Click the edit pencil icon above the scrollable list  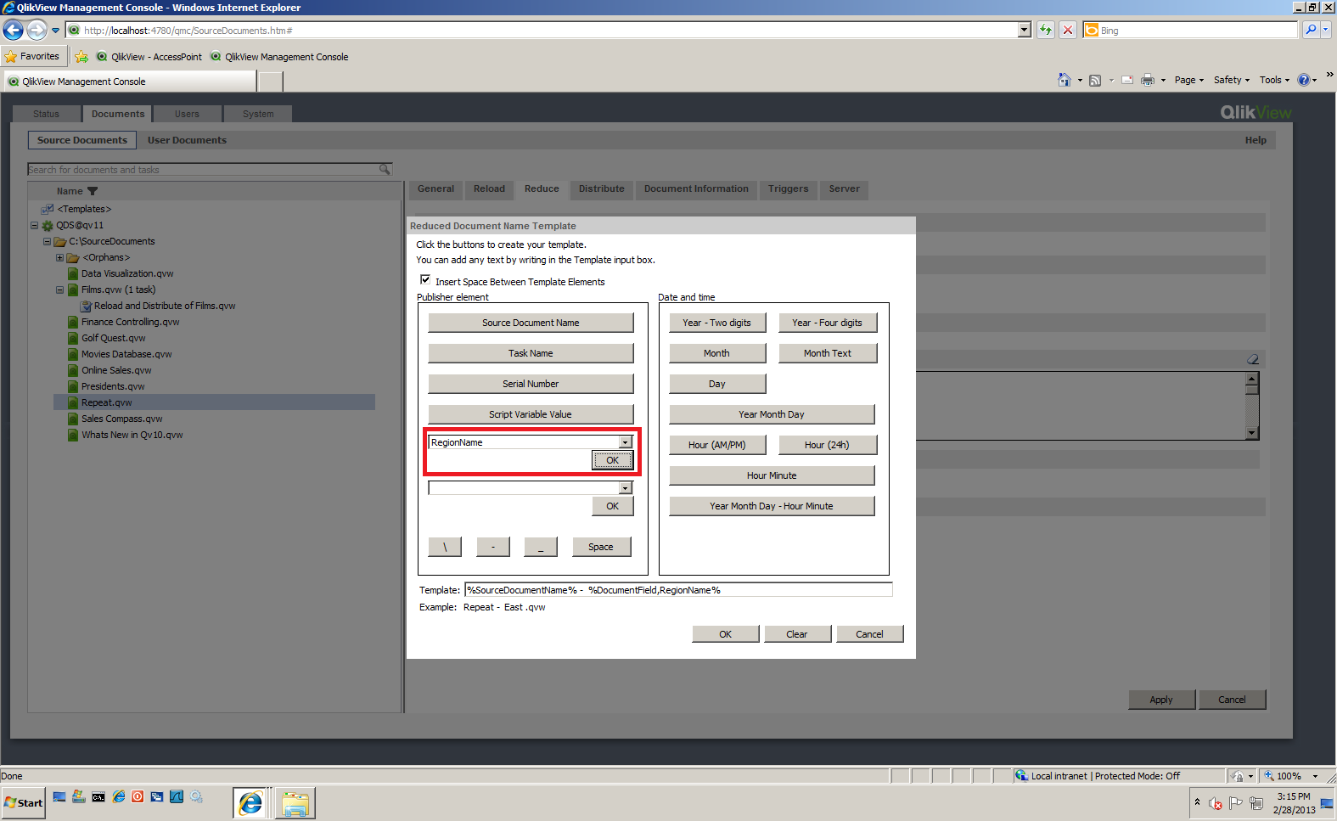[x=1252, y=359]
